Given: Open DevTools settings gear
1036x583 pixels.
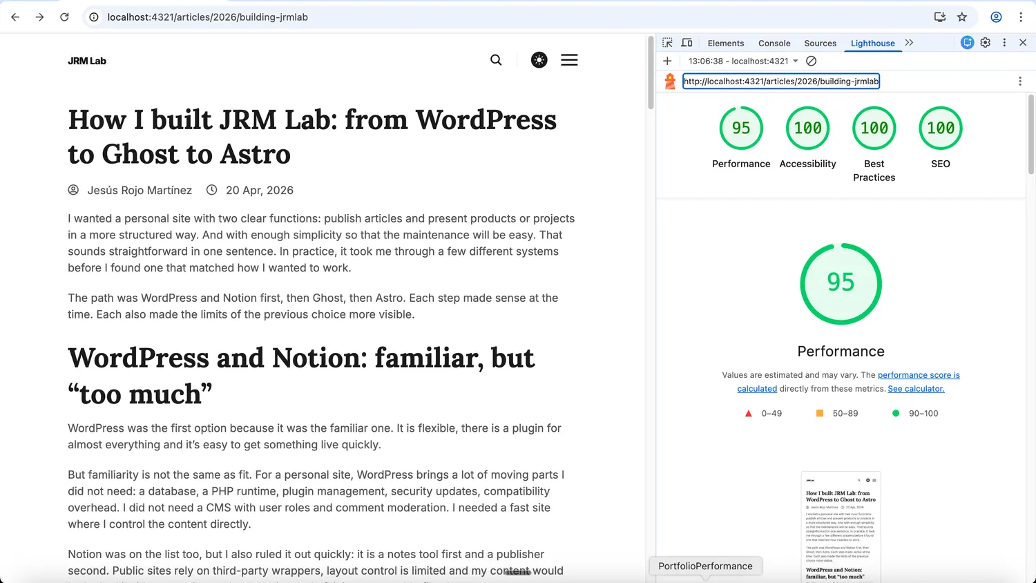Looking at the screenshot, I should point(986,43).
